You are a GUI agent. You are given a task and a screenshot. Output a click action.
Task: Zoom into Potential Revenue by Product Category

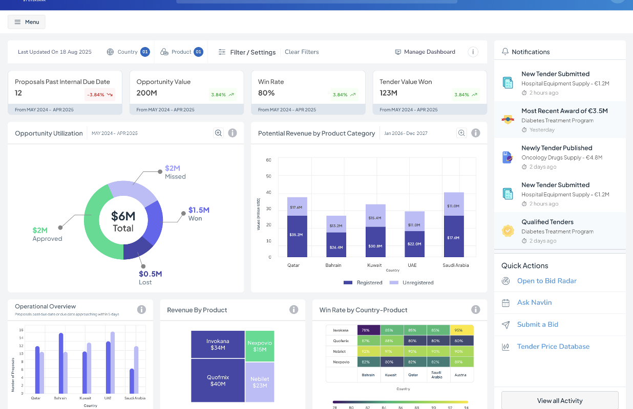[461, 133]
